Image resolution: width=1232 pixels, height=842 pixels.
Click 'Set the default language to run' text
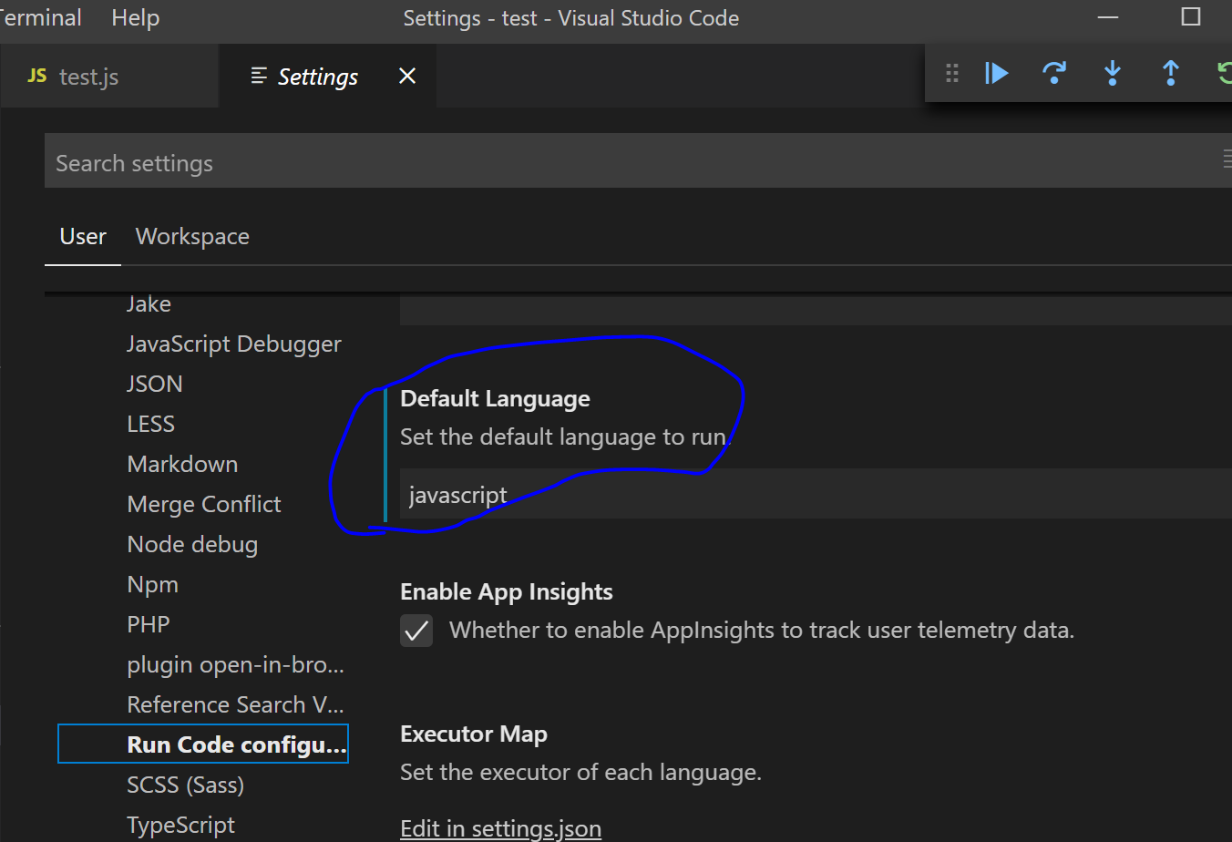[x=565, y=437]
